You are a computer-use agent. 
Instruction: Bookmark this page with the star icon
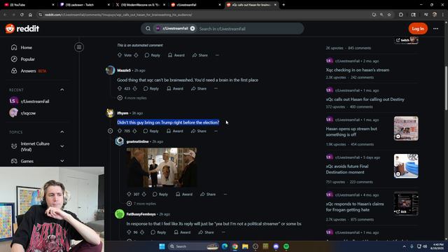[389, 15]
